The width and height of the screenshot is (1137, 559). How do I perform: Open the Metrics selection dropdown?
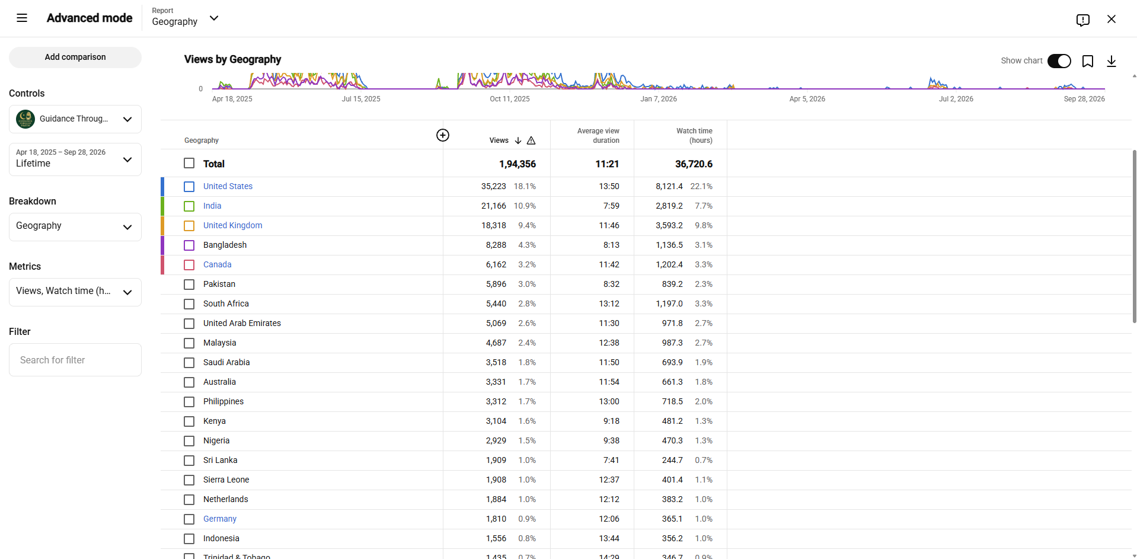click(75, 292)
